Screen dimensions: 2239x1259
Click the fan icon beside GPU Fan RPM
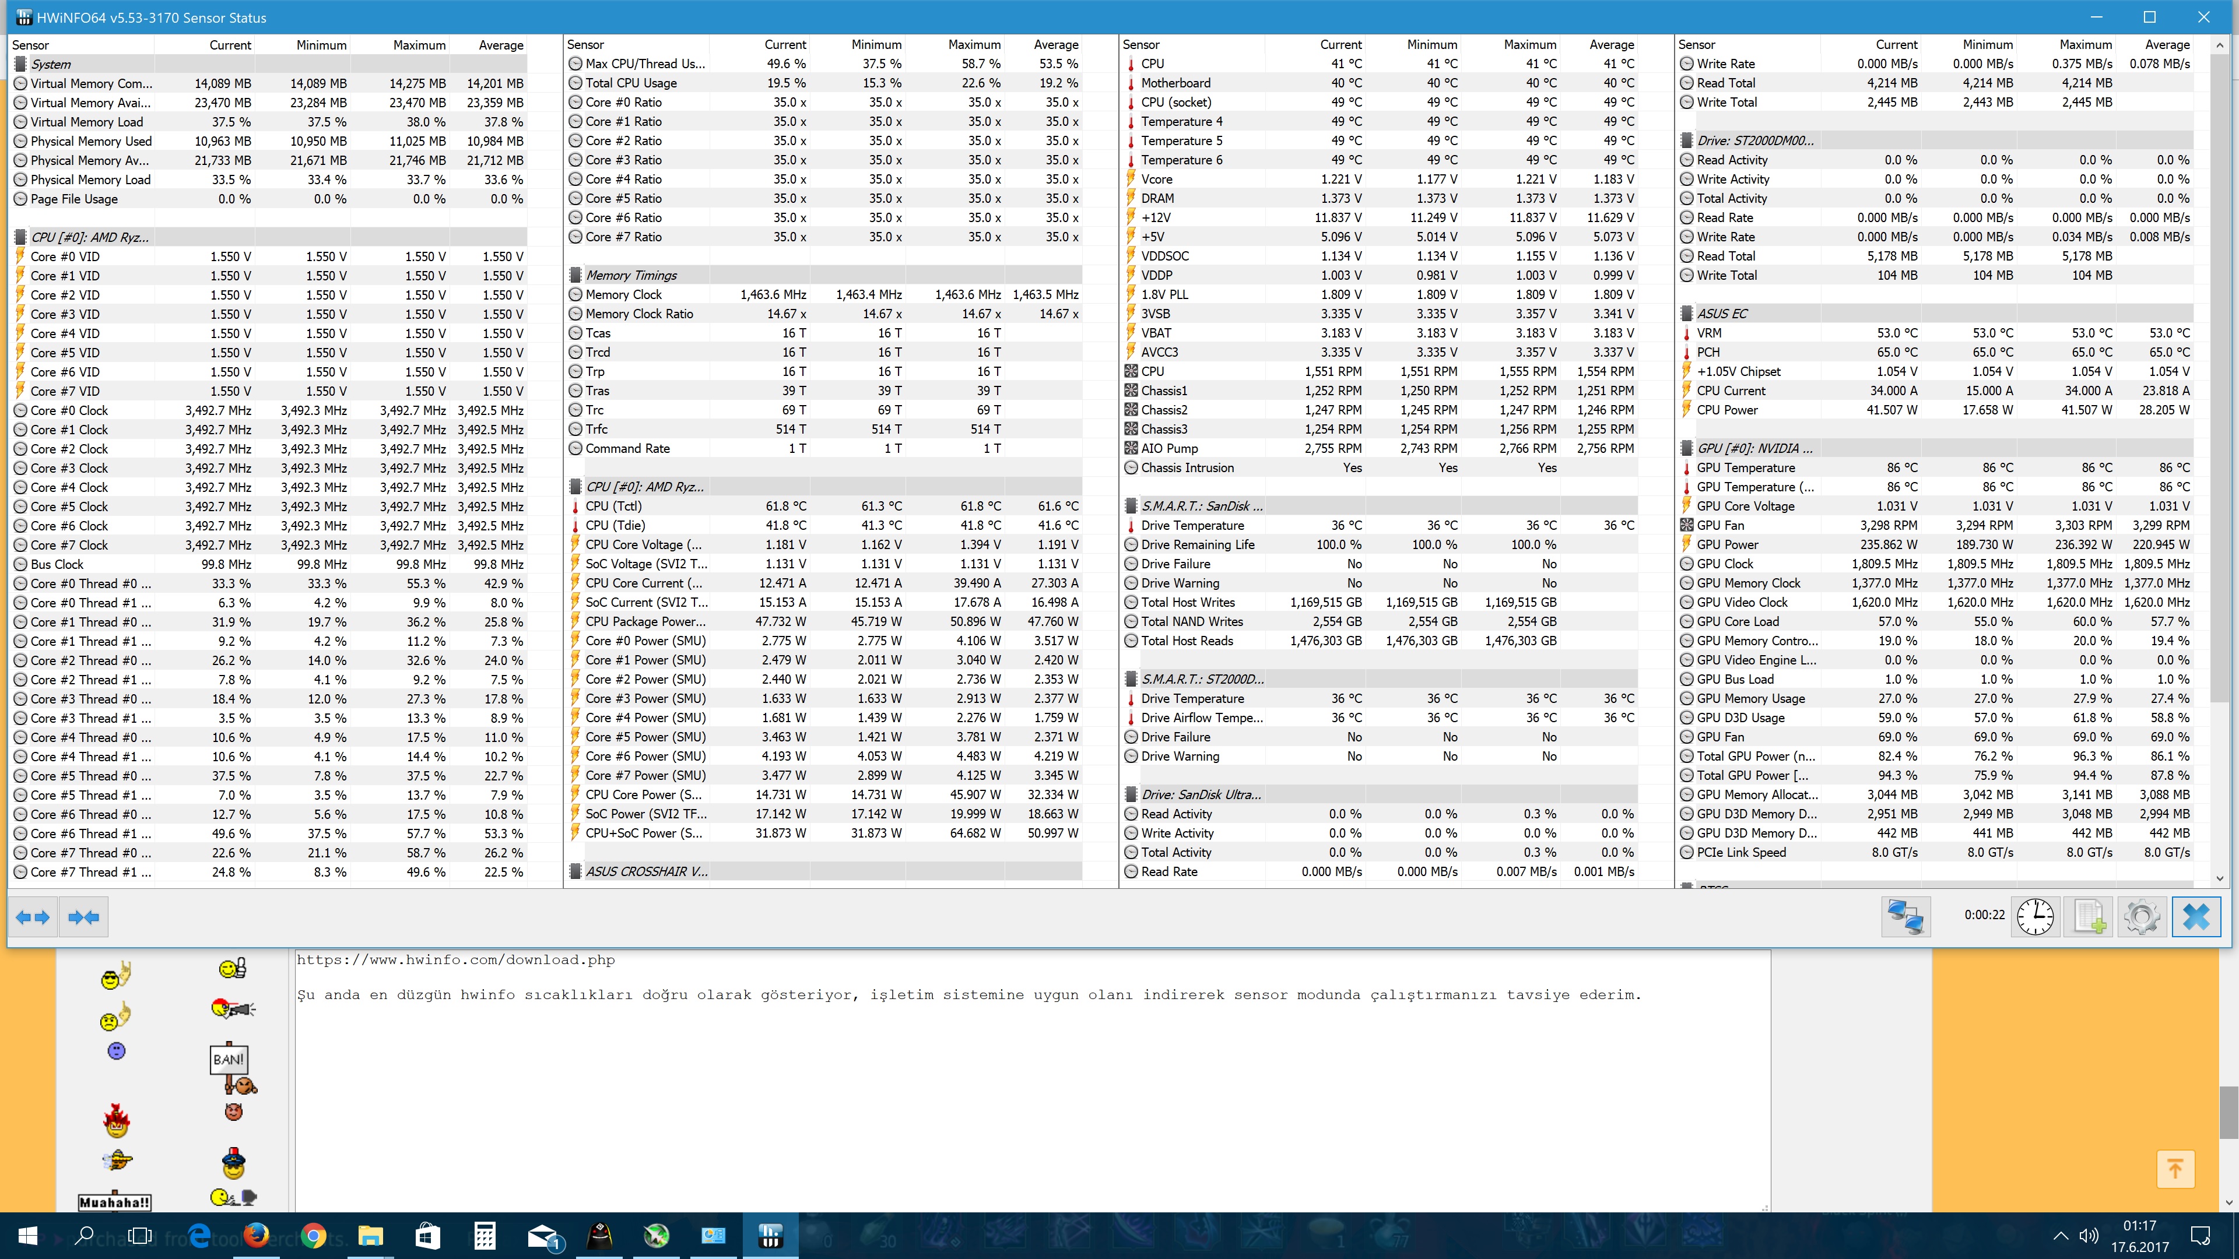(x=1686, y=525)
